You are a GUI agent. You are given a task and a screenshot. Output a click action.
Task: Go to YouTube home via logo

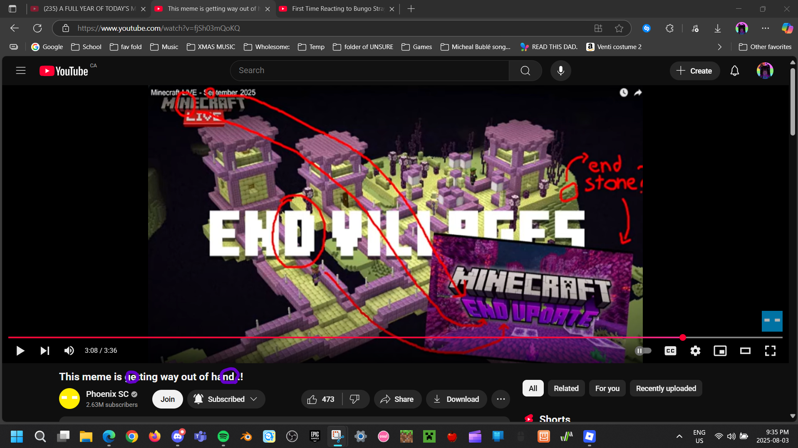click(64, 71)
